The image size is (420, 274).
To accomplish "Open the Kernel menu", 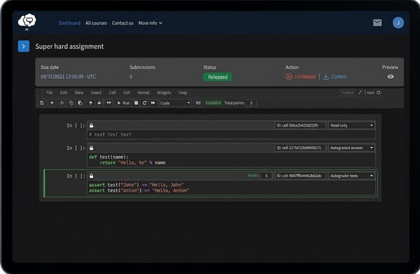I will [144, 92].
